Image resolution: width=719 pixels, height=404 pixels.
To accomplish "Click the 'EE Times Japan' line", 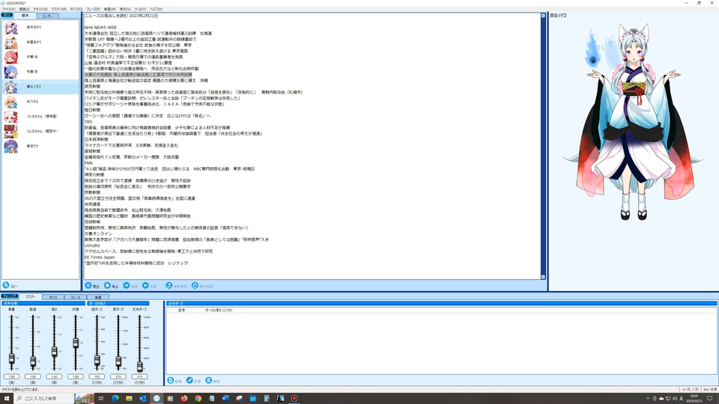I will tap(100, 257).
